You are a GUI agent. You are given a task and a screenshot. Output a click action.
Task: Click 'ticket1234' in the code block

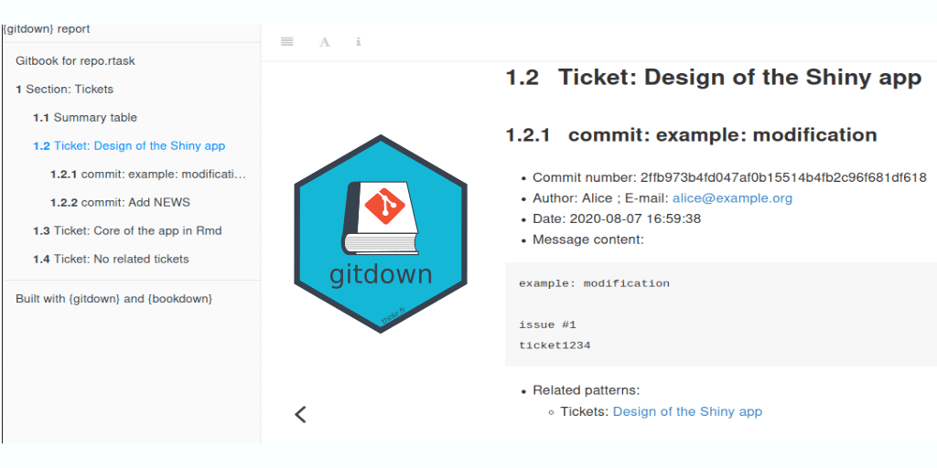[x=555, y=346]
